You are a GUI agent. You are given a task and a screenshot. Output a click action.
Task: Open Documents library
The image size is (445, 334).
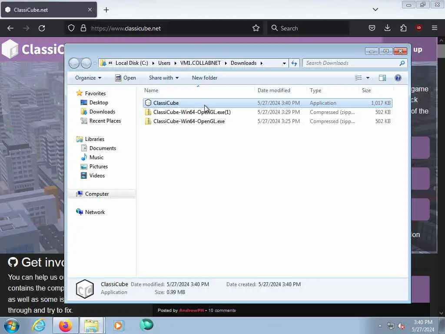click(x=103, y=148)
